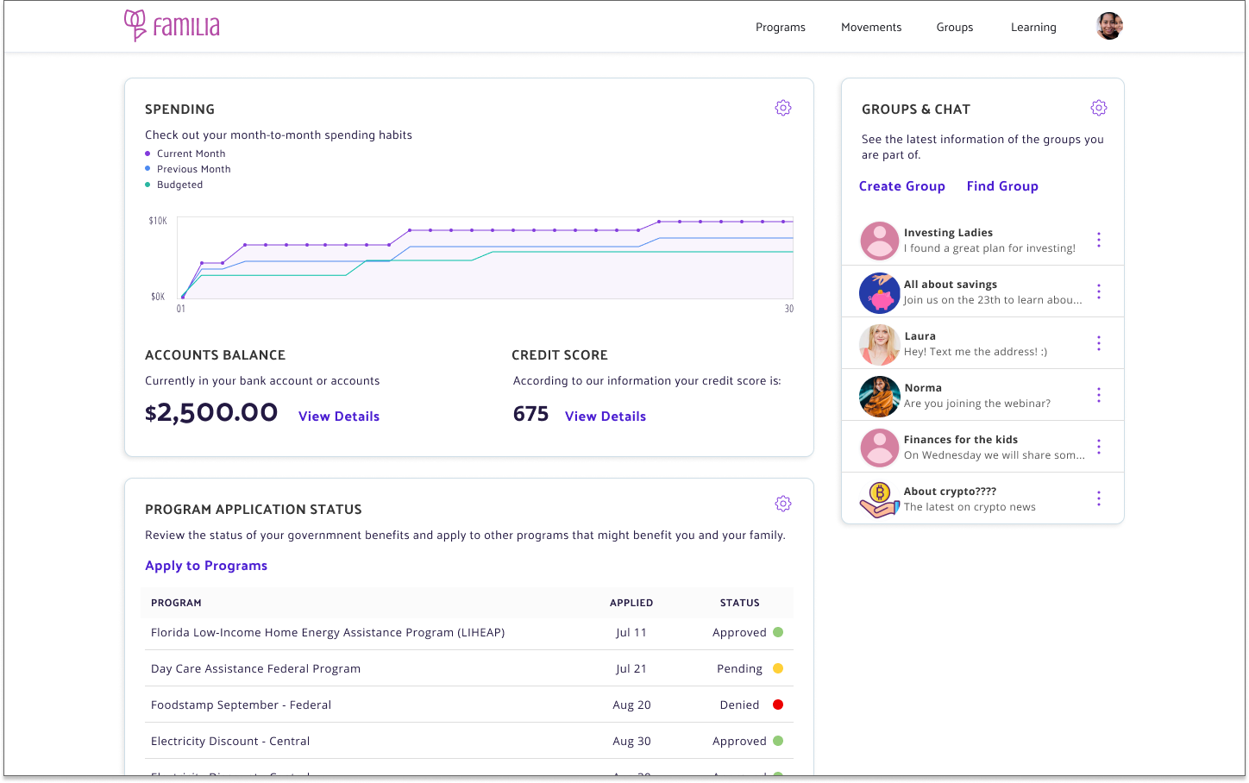The width and height of the screenshot is (1249, 783).
Task: Open options menu for Investing Ladies
Action: pos(1098,240)
